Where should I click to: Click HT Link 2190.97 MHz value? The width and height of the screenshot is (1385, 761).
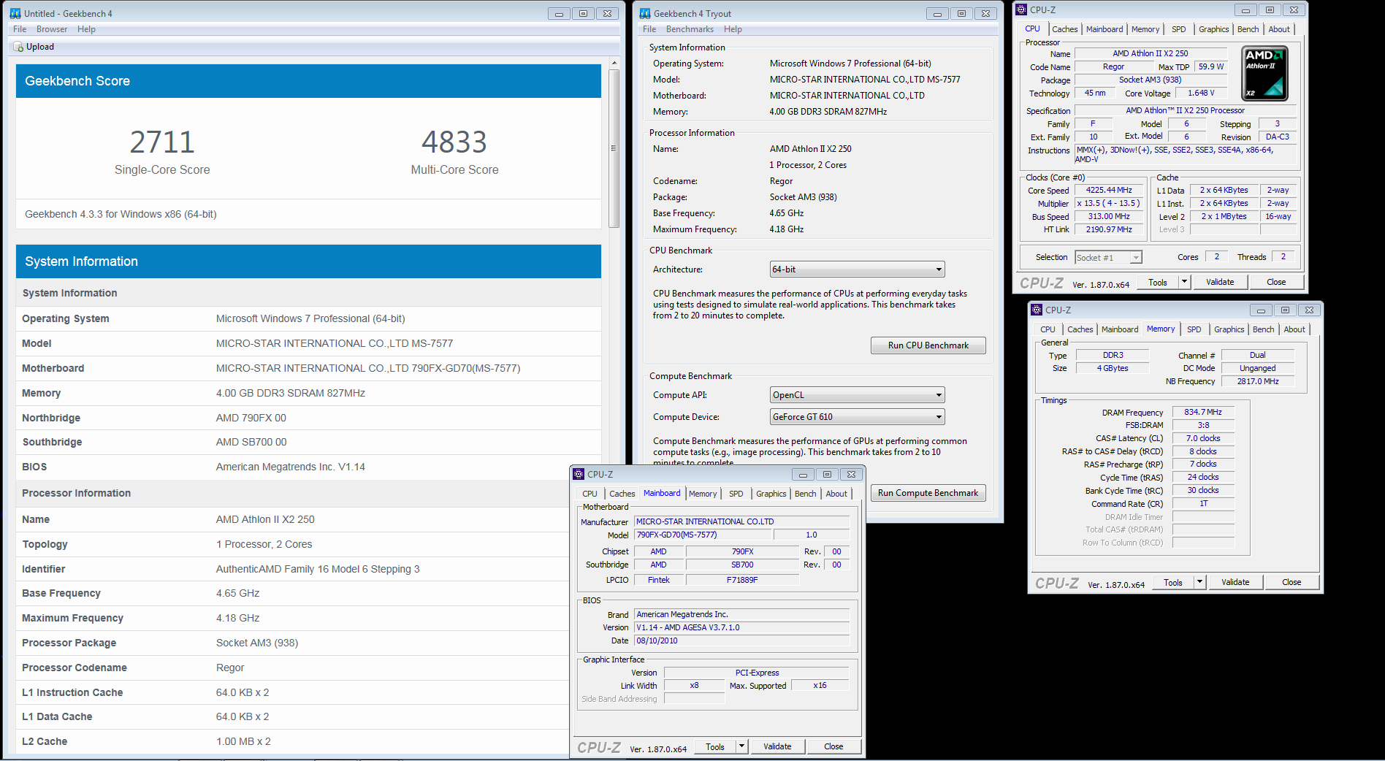coord(1108,229)
